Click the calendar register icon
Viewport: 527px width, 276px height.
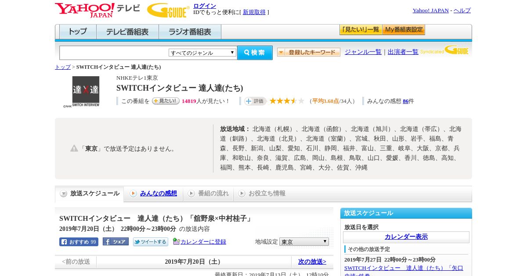point(176,241)
